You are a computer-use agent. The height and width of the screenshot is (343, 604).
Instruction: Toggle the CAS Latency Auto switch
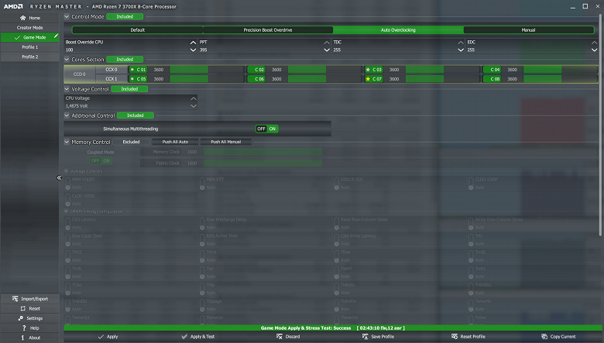click(x=68, y=224)
